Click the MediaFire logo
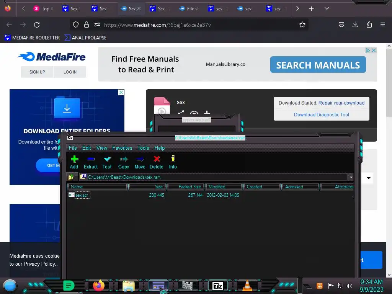 [x=52, y=57]
